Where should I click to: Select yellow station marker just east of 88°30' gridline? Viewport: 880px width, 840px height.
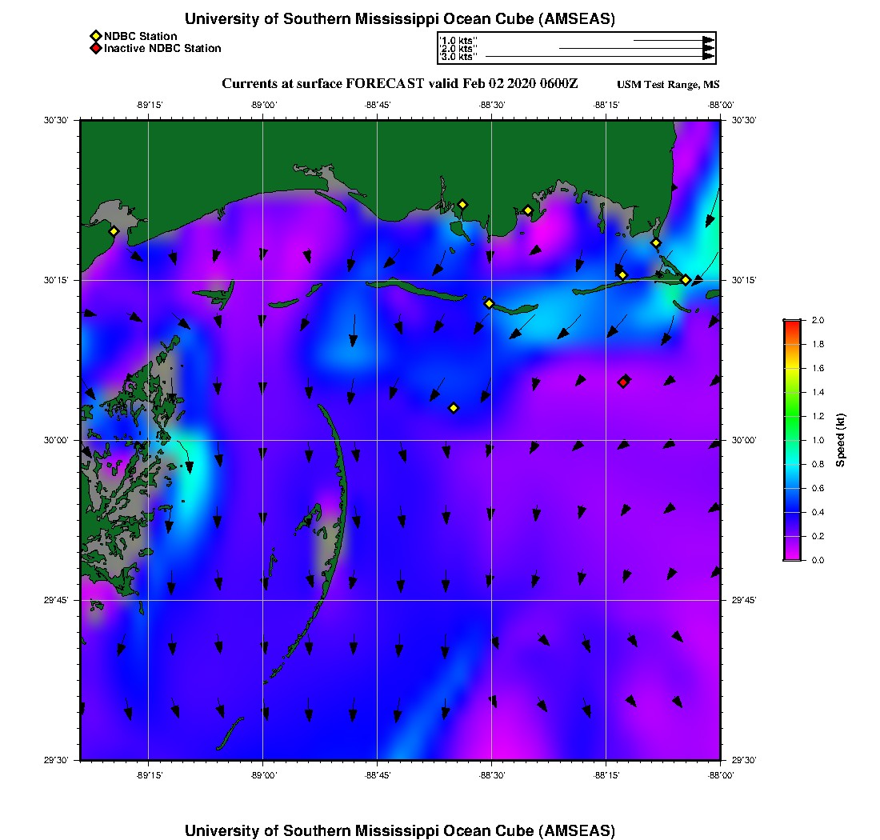(x=528, y=210)
